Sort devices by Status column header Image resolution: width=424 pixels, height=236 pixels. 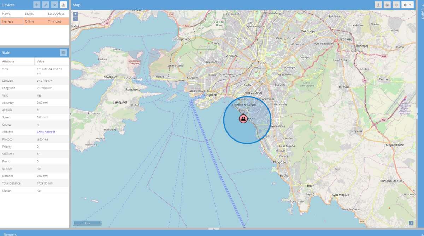pyautogui.click(x=34, y=13)
